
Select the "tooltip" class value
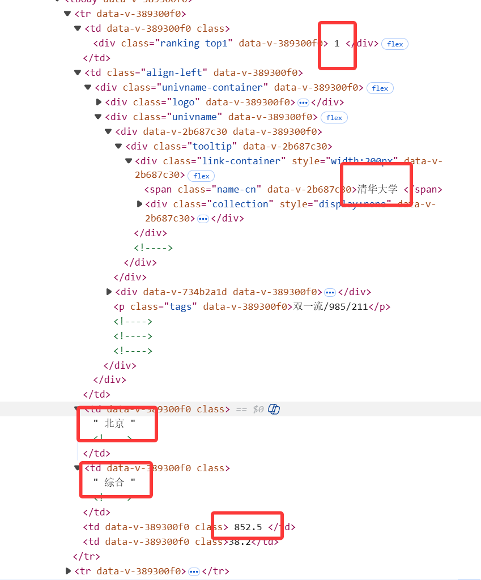pos(212,147)
